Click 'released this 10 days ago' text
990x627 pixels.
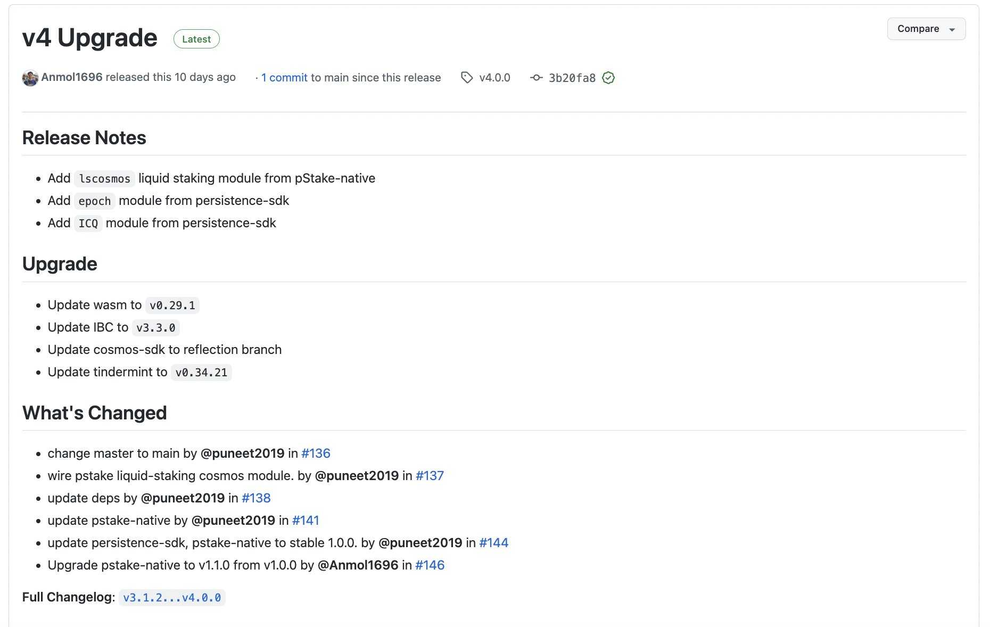[x=171, y=77]
